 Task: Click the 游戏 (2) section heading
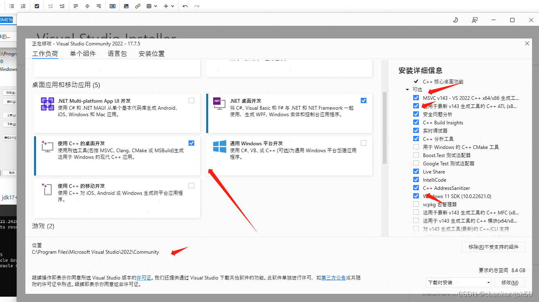(x=43, y=226)
